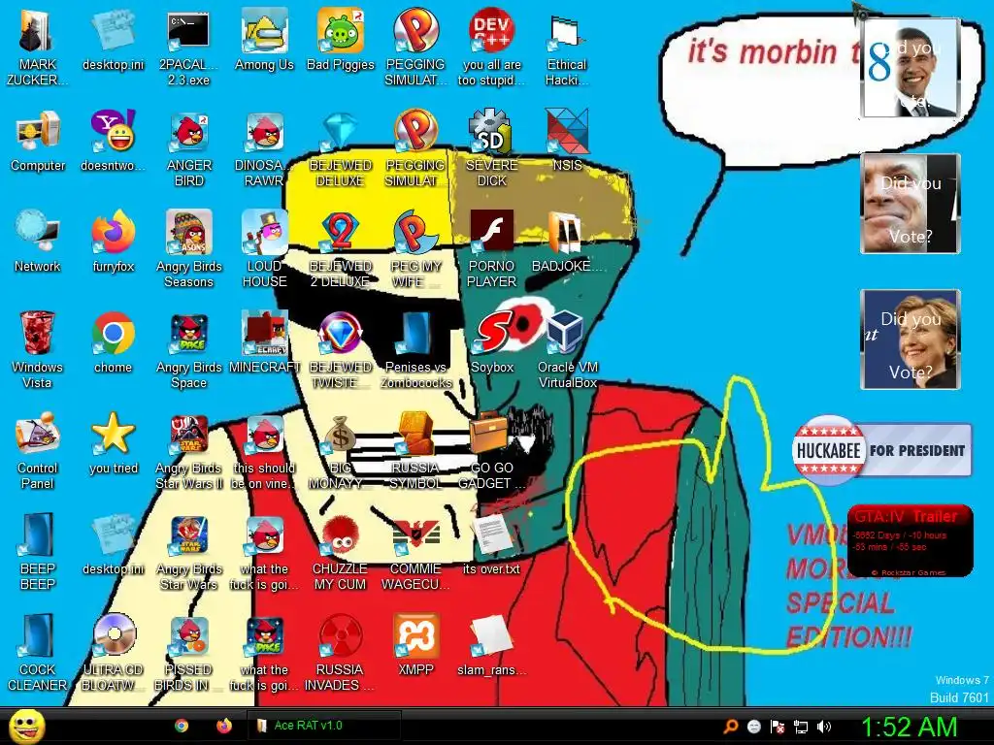Click the Huckabee For President gadget
This screenshot has height=745, width=994.
coord(881,450)
